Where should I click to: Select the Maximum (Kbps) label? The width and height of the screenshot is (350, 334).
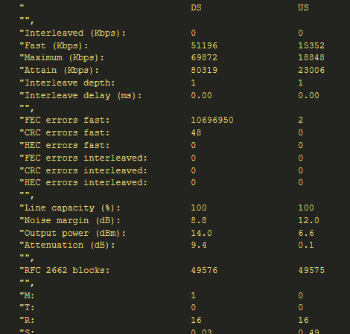62,58
